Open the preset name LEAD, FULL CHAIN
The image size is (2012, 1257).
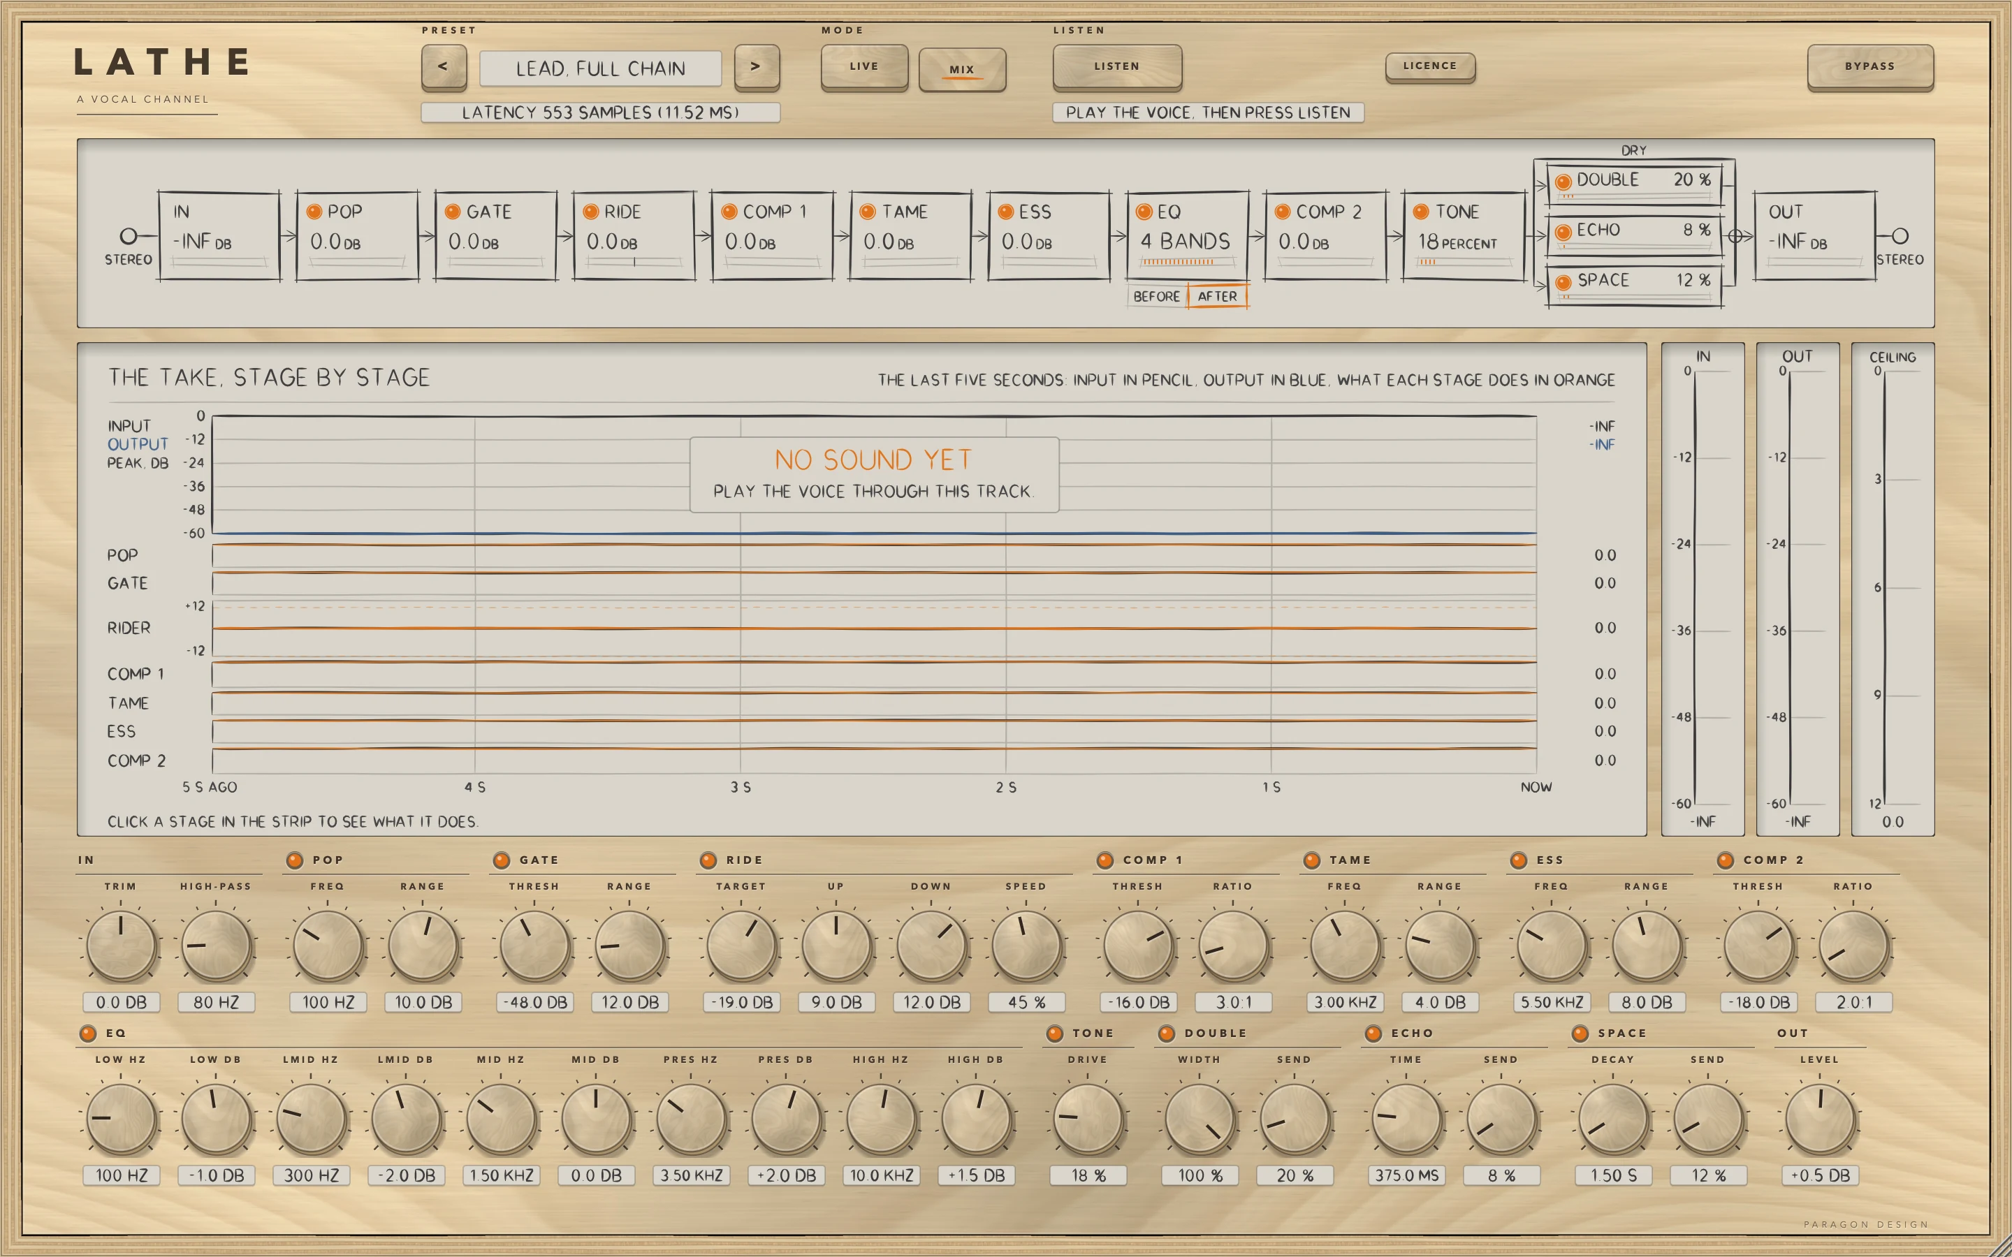pos(600,68)
